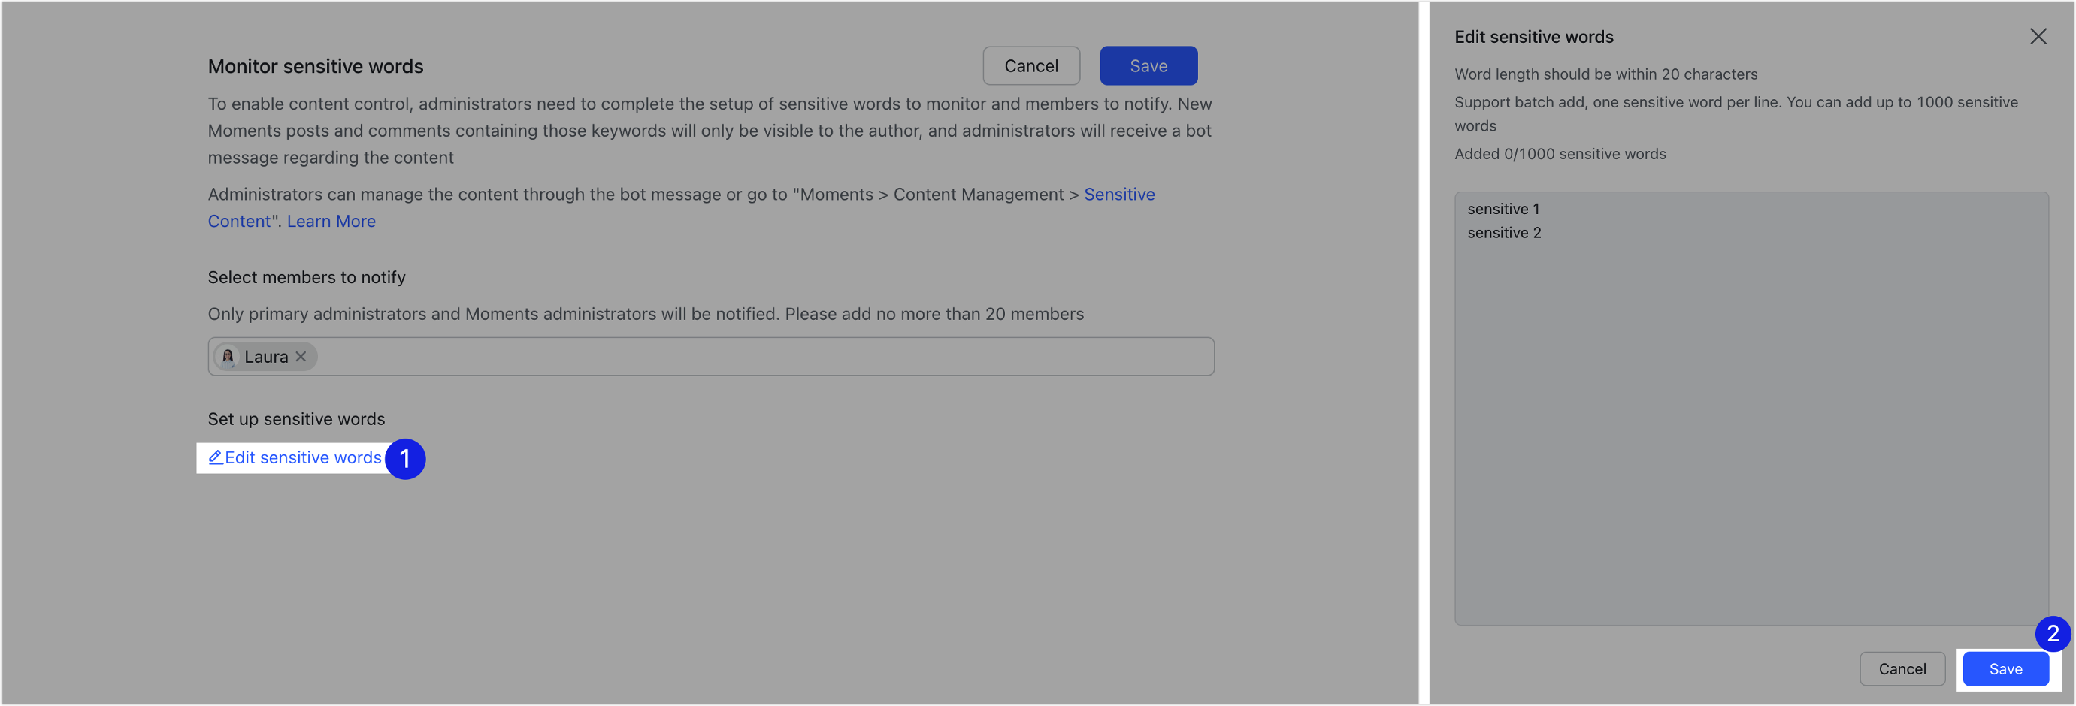Viewport: 2076px width, 706px height.
Task: Click the X icon to close Edit sensitive words panel
Action: (x=2039, y=35)
